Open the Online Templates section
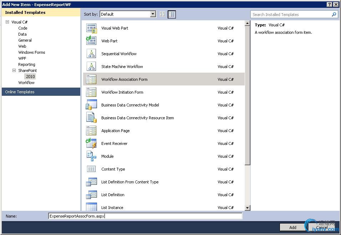The image size is (341, 235). tap(41, 92)
